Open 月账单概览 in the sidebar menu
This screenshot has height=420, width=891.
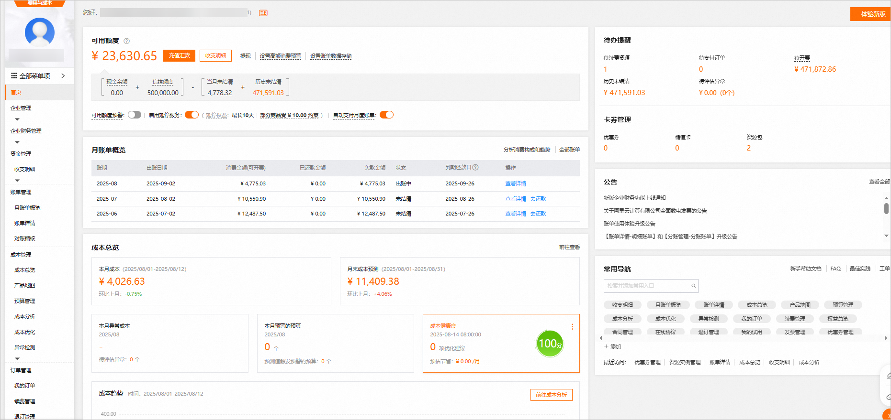coord(27,208)
